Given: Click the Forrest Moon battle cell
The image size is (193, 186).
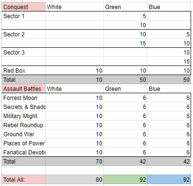Looking at the screenshot, I should (24, 98).
